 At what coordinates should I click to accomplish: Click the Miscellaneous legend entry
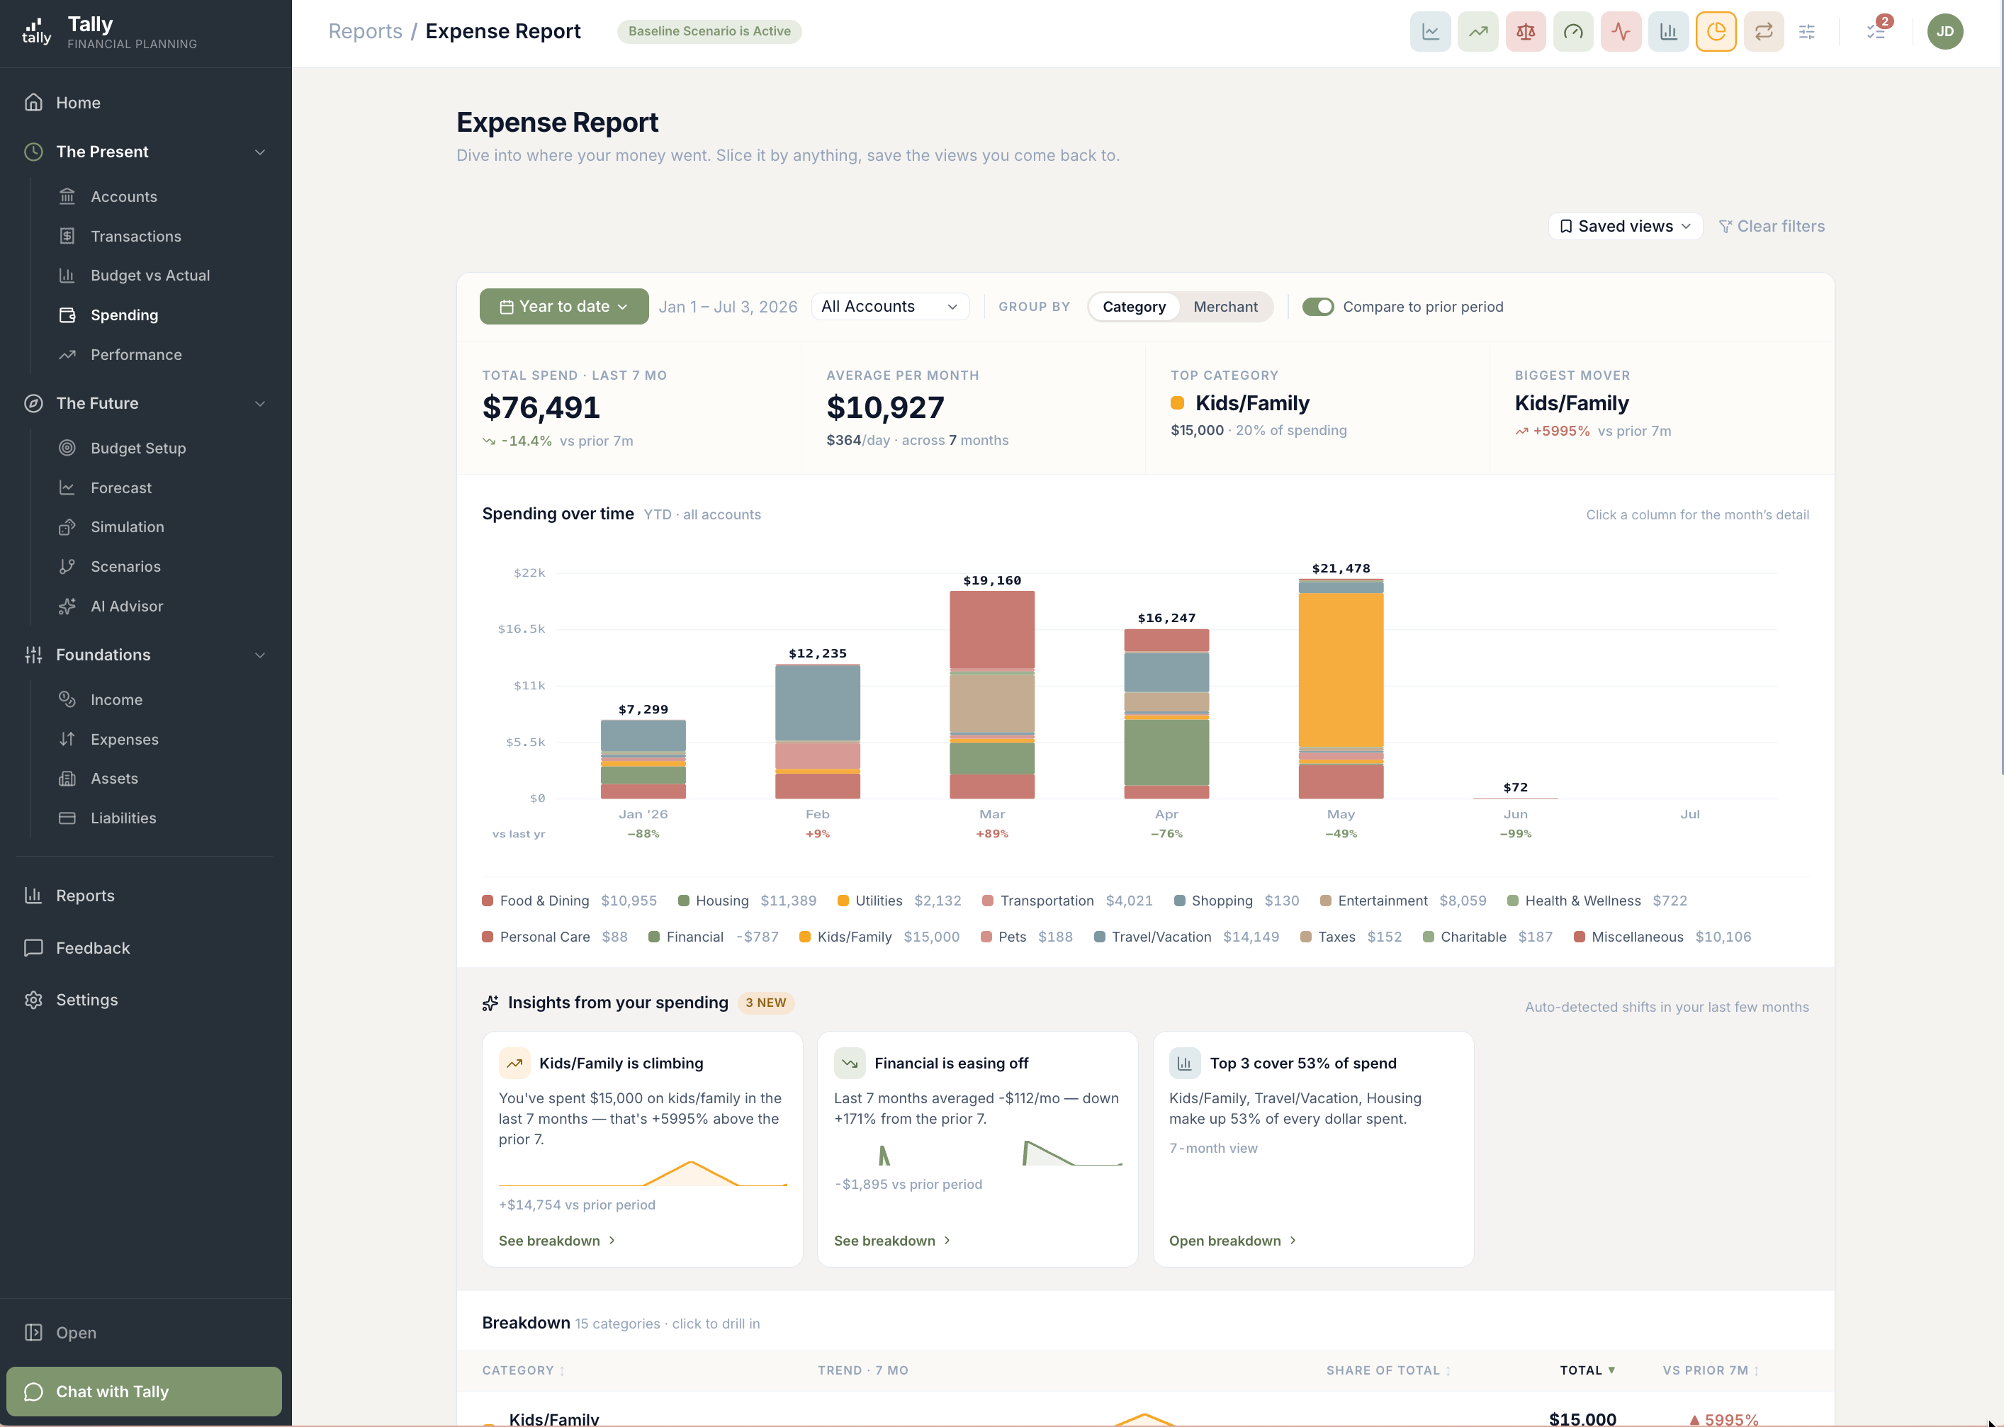1662,937
